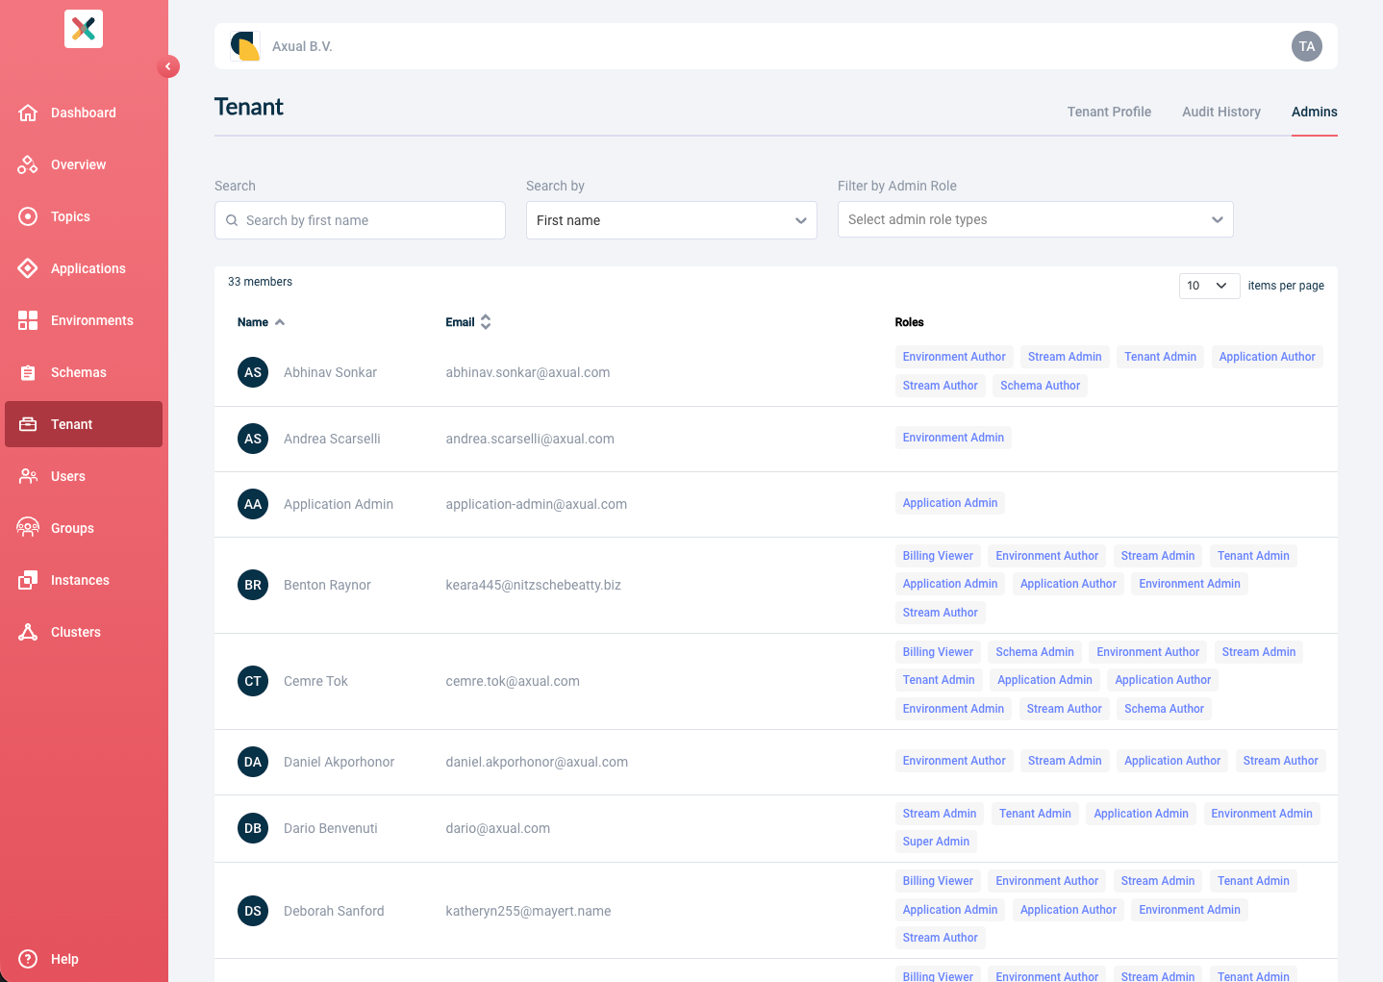Screen dimensions: 1383x982
Task: Open the Clusters page icon
Action: 28,632
